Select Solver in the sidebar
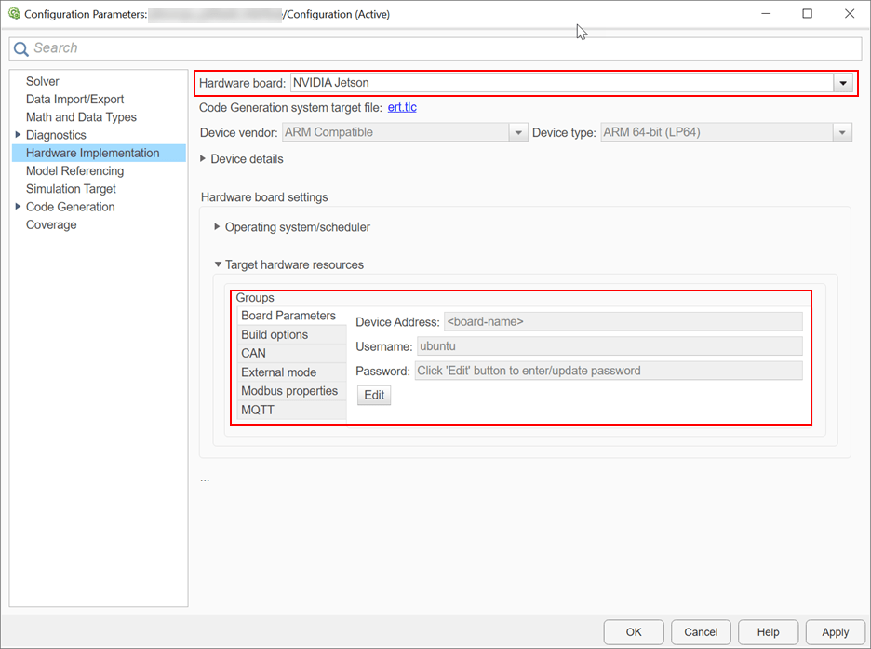 42,81
